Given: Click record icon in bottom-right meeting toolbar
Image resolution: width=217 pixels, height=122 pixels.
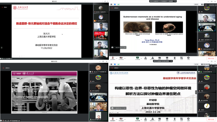Looking at the screenshot, I should pyautogui.click(x=167, y=119).
